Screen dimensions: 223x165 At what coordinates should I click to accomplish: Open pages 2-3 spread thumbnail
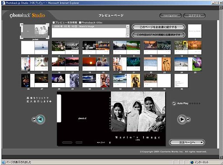point(34,48)
